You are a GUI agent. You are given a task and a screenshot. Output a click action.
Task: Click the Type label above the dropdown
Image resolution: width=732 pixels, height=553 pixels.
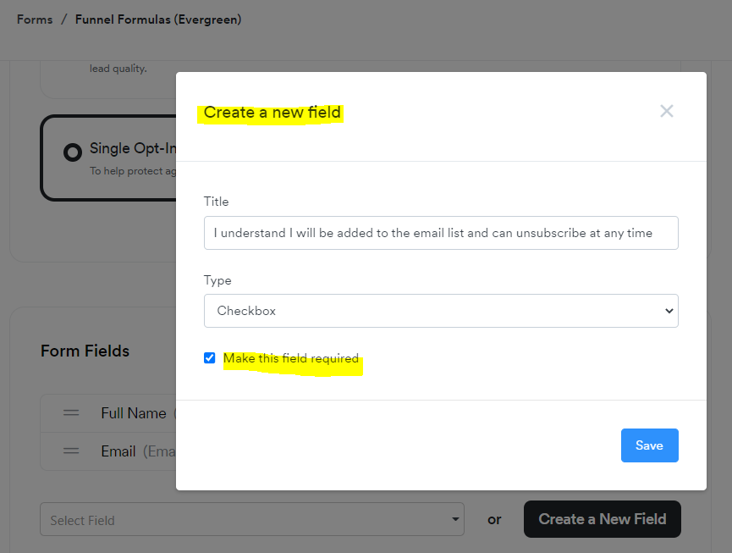pos(217,280)
